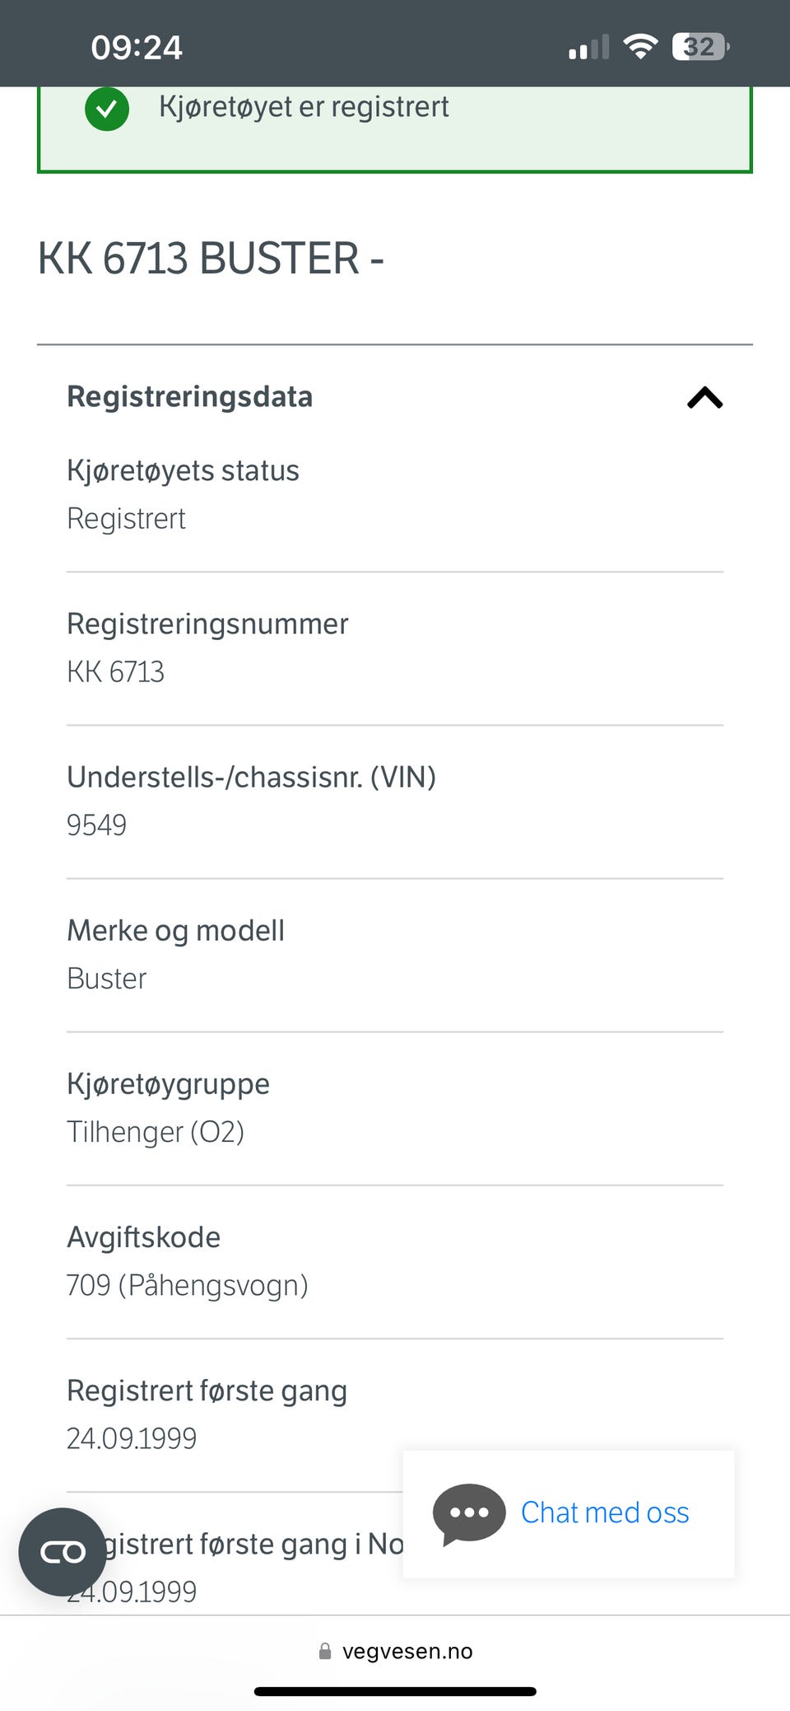Tap the chat speech bubble icon
Screen dimensions: 790x1711
click(469, 1513)
